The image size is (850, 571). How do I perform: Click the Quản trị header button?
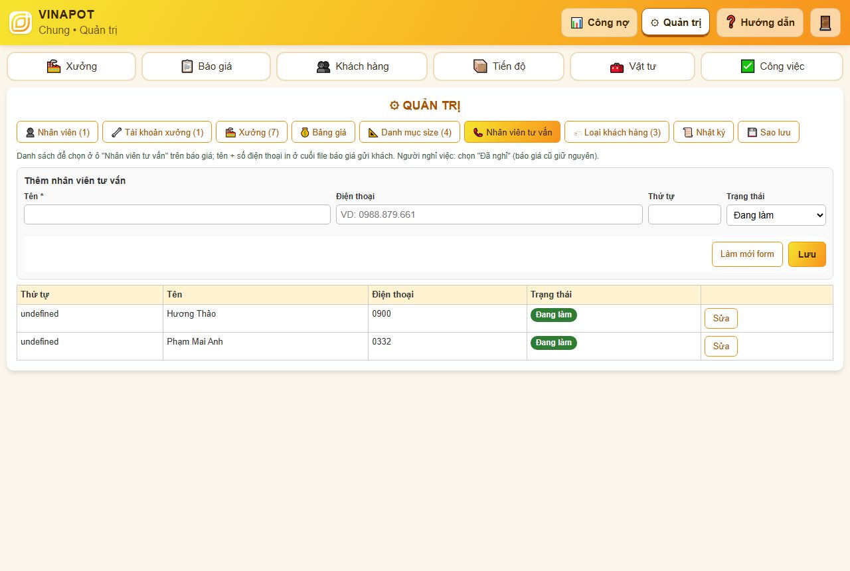point(675,23)
